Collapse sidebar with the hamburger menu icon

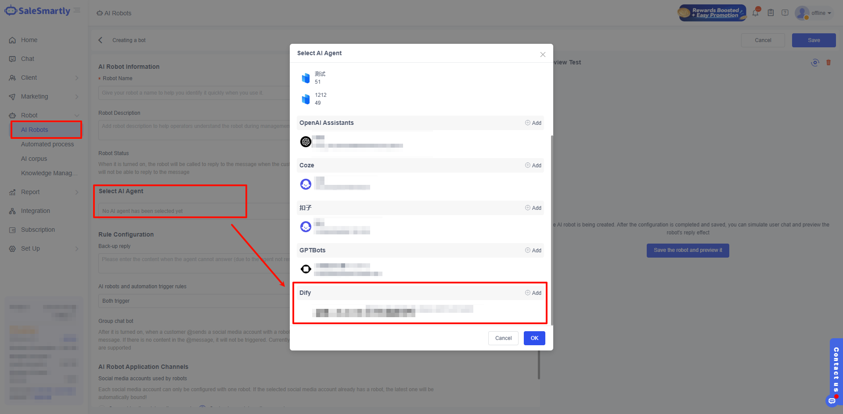coord(77,11)
